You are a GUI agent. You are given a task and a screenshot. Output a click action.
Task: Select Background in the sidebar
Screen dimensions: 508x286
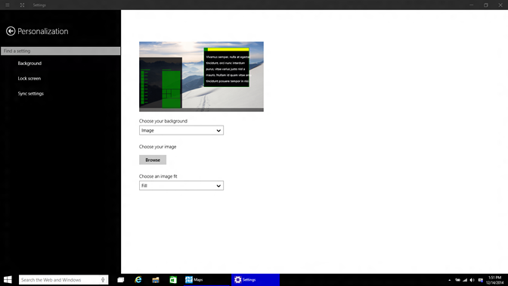coord(29,64)
